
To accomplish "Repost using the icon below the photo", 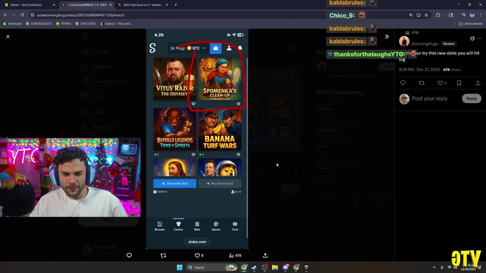I will (163, 256).
